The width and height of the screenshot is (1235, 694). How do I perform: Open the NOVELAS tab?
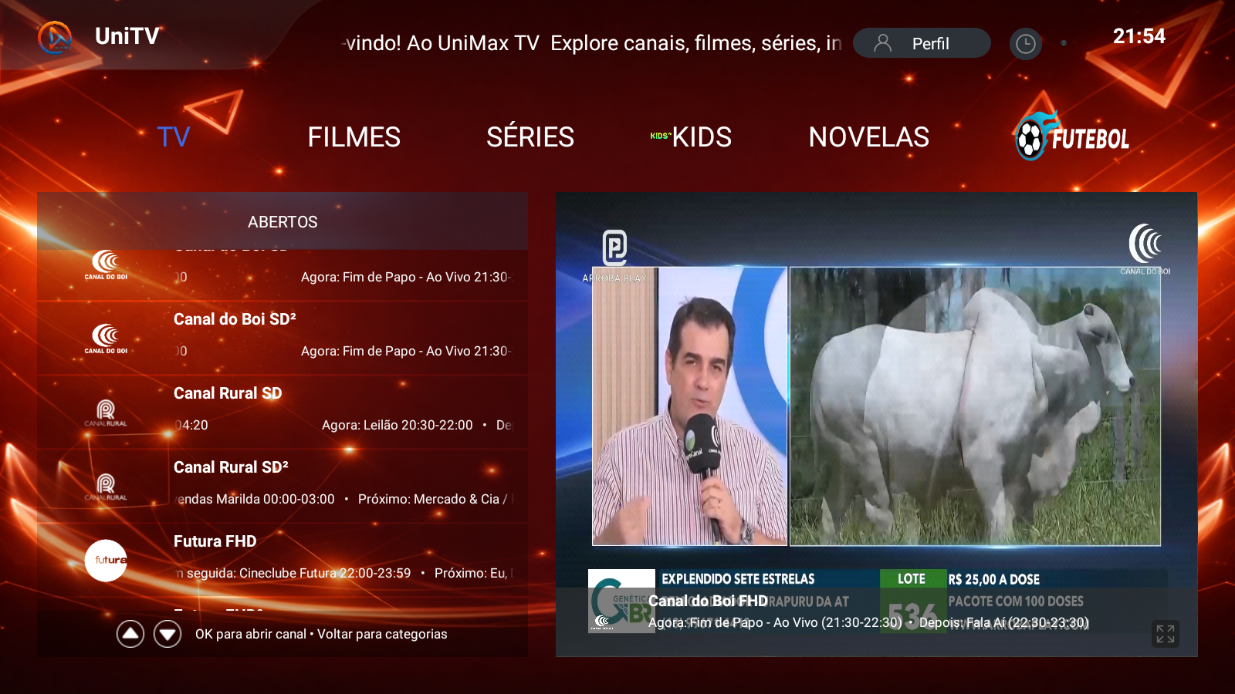tap(869, 137)
